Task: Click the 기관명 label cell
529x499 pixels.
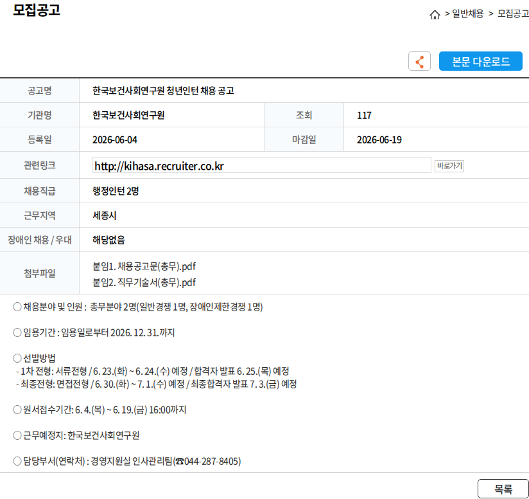Action: pos(39,115)
